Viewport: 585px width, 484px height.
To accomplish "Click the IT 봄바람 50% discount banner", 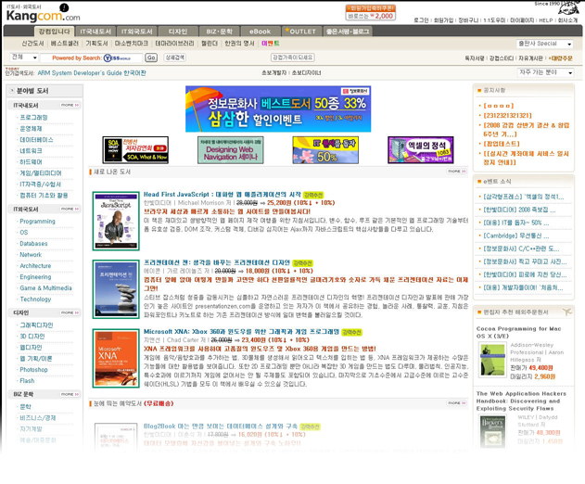I will click(x=325, y=150).
